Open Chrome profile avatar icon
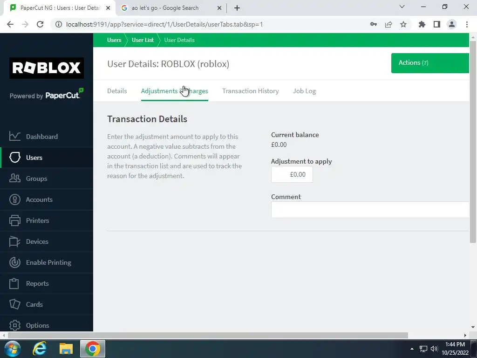The height and width of the screenshot is (358, 477). click(x=452, y=24)
